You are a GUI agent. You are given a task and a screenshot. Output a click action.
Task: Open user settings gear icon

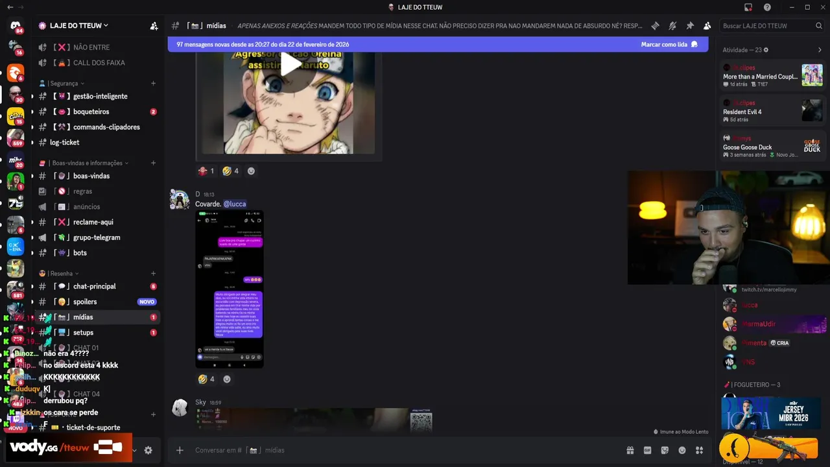point(148,450)
